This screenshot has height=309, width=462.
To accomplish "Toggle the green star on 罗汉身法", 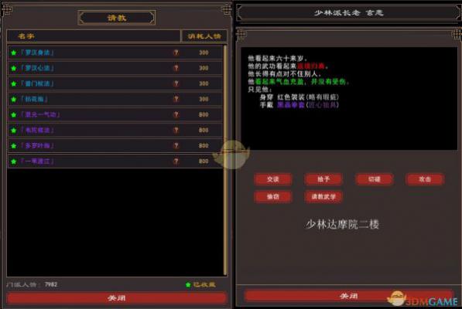I will click(14, 53).
